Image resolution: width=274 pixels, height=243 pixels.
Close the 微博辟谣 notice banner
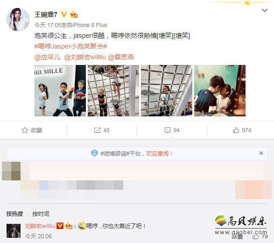[x=261, y=153]
